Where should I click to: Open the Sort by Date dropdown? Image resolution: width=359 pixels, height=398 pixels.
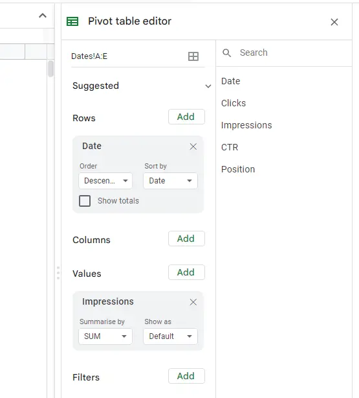tap(170, 181)
